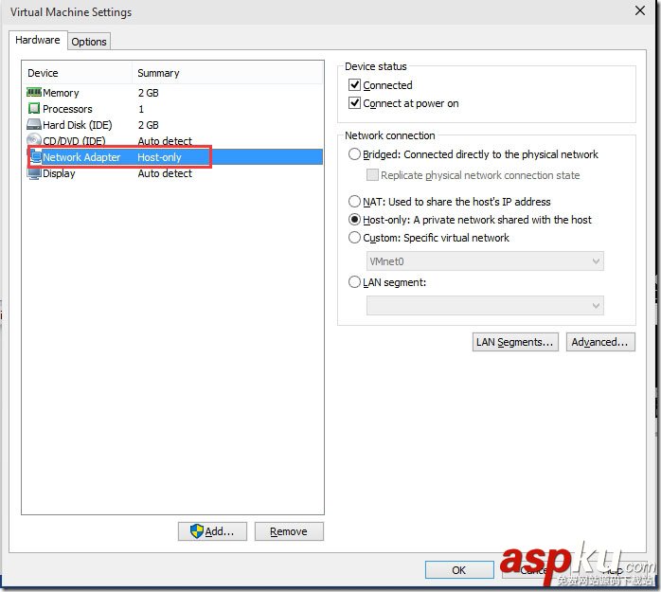The width and height of the screenshot is (661, 592).
Task: Select the Host-only network option
Action: pyautogui.click(x=354, y=220)
